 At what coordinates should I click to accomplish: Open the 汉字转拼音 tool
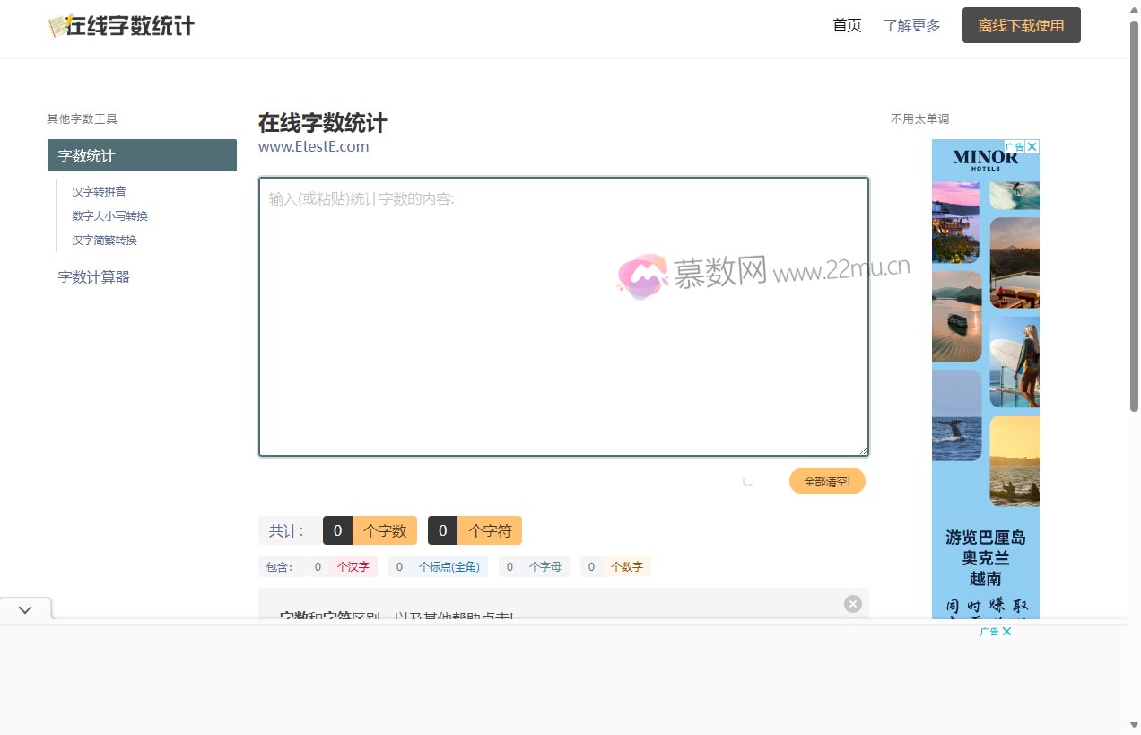[99, 191]
